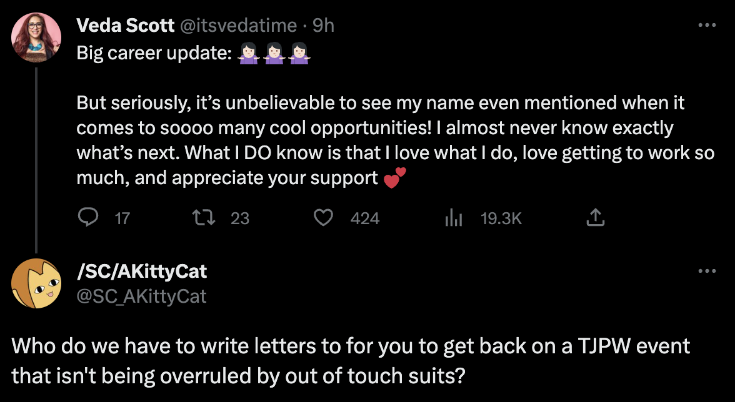The height and width of the screenshot is (402, 735).
Task: Click the reply text about TJPW event
Action: point(350,362)
